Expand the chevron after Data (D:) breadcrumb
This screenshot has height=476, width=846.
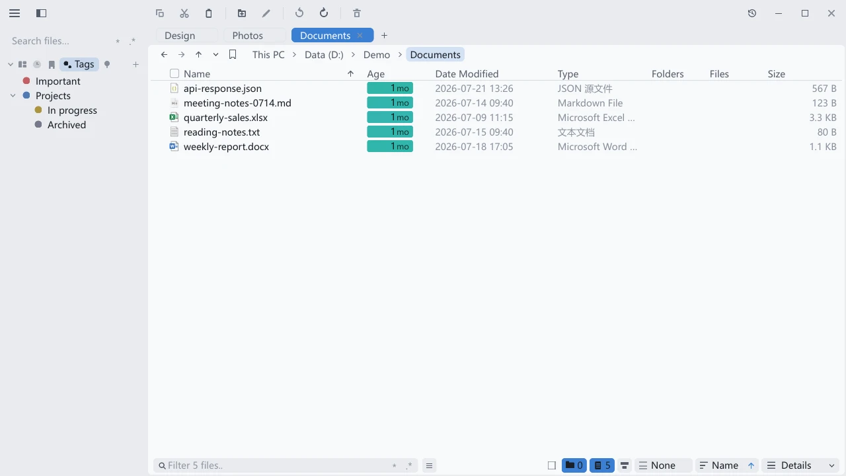(x=354, y=55)
